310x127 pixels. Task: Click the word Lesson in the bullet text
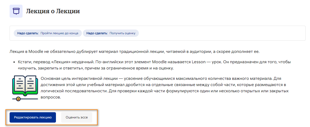coord(199,62)
